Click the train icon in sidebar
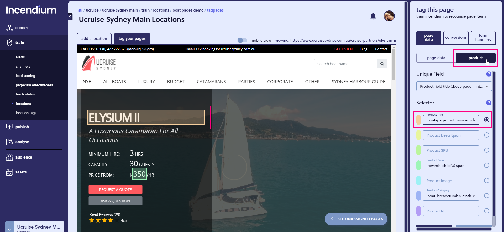The width and height of the screenshot is (504, 232). [9, 43]
